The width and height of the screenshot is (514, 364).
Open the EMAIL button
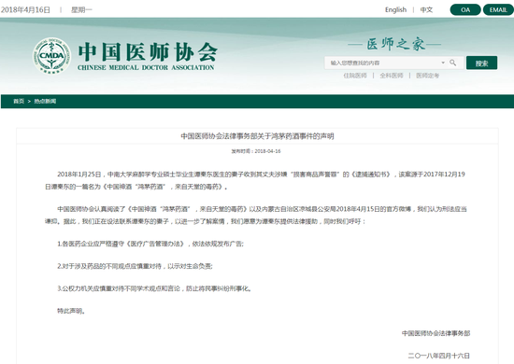(x=498, y=10)
